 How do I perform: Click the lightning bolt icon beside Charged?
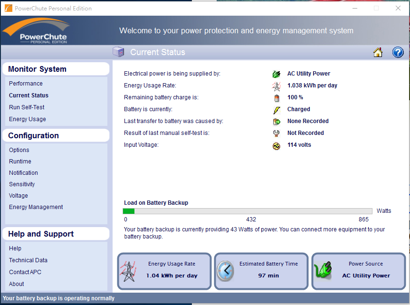(x=277, y=110)
